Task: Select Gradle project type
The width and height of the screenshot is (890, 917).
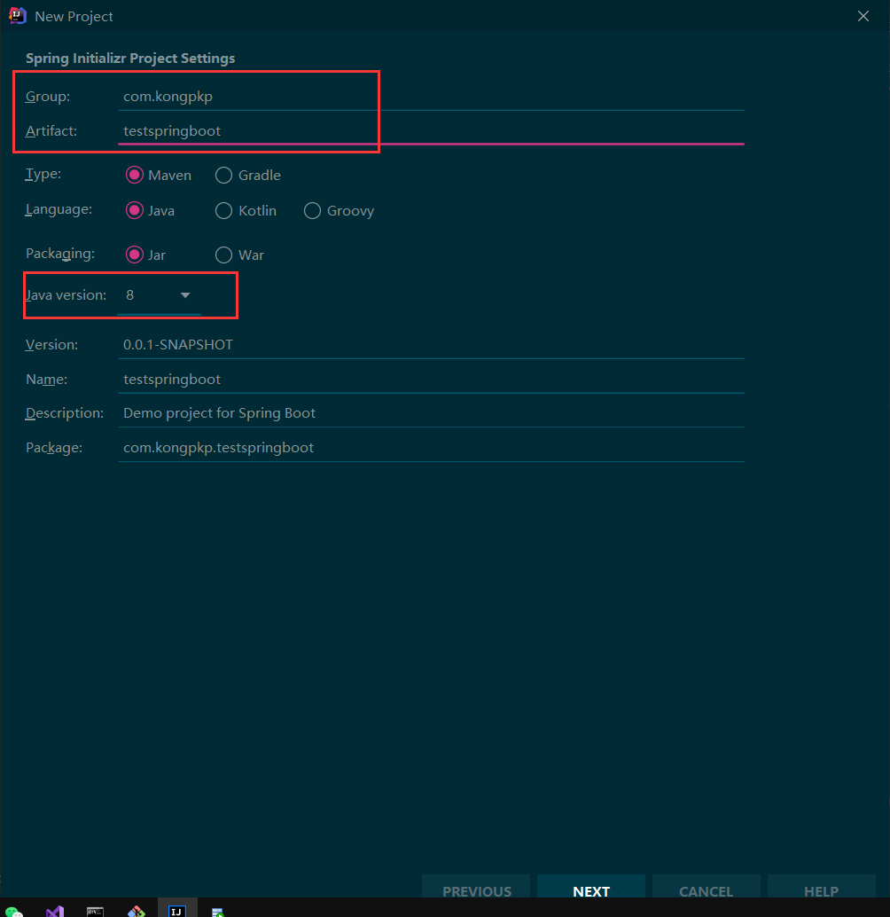Action: 248,175
